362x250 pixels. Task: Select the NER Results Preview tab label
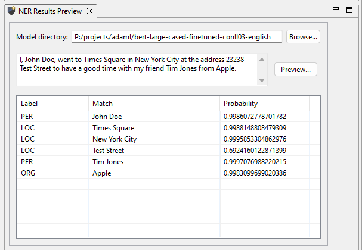pos(50,11)
